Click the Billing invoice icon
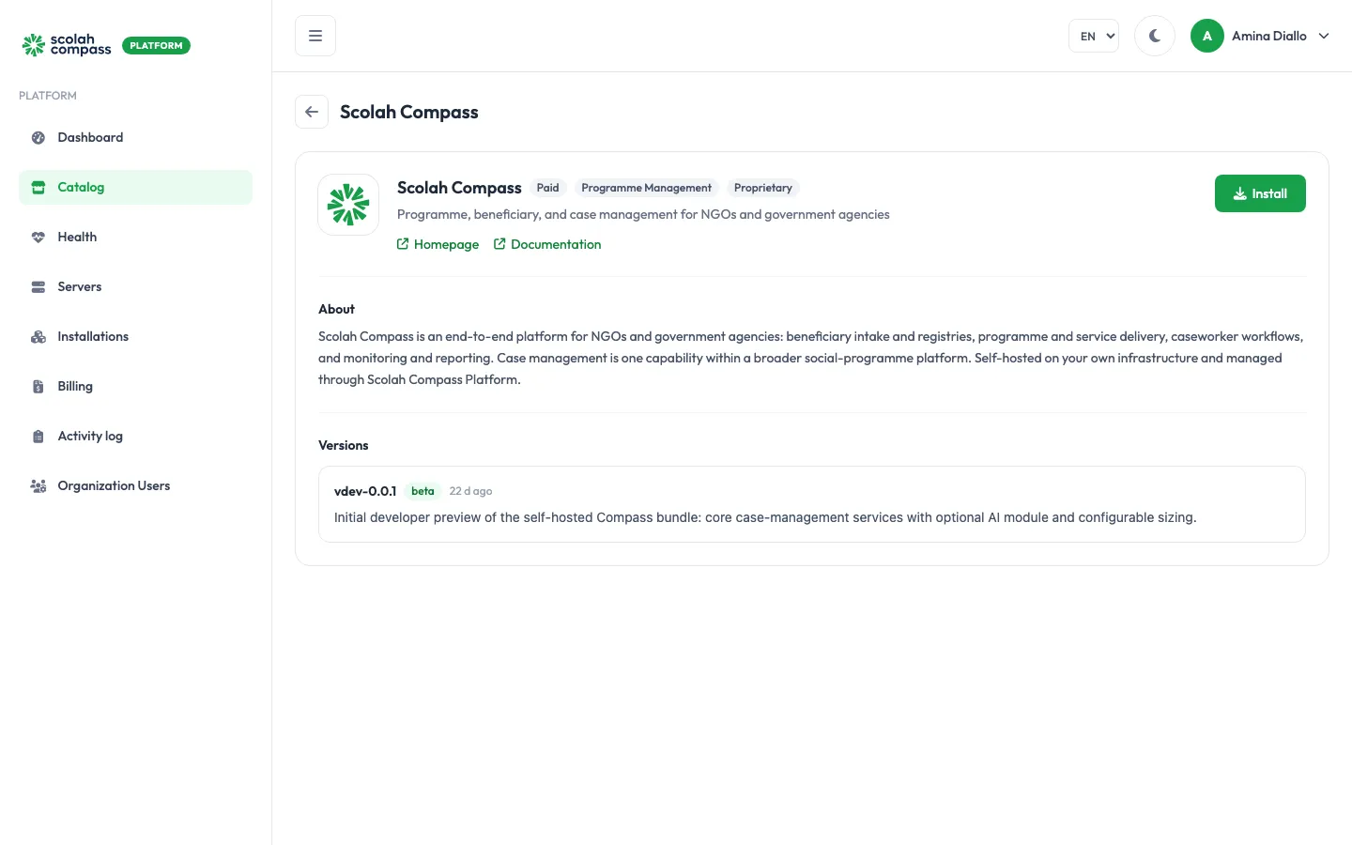 pyautogui.click(x=38, y=387)
